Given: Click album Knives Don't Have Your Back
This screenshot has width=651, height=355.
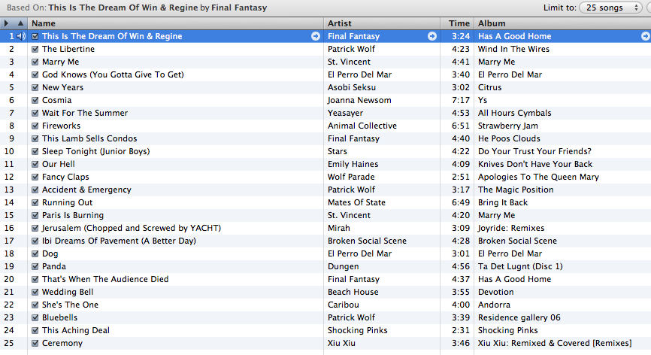Looking at the screenshot, I should pyautogui.click(x=535, y=165).
